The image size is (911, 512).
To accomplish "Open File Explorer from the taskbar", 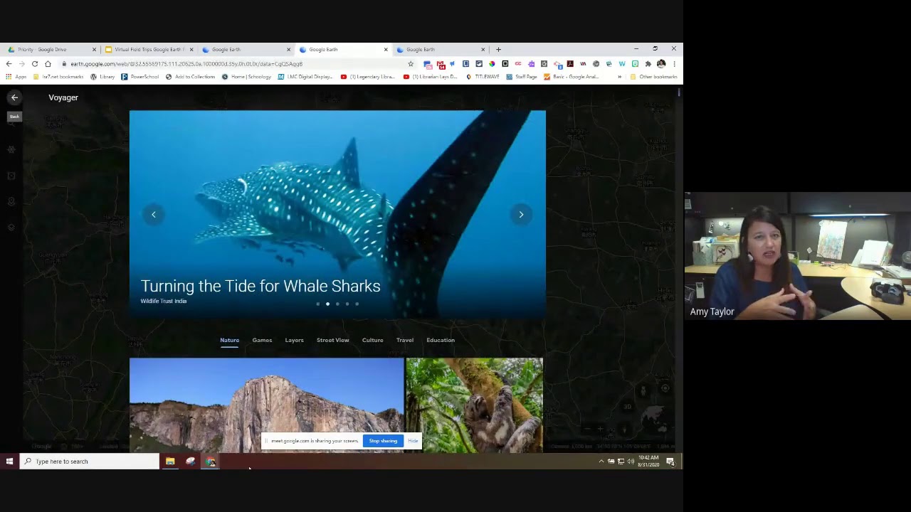I will pos(170,462).
